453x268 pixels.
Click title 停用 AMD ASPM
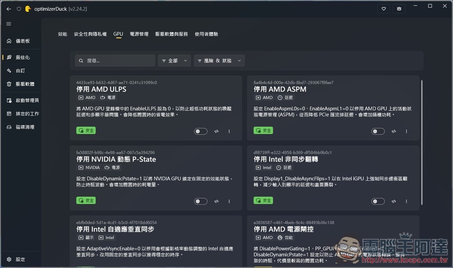(x=280, y=89)
